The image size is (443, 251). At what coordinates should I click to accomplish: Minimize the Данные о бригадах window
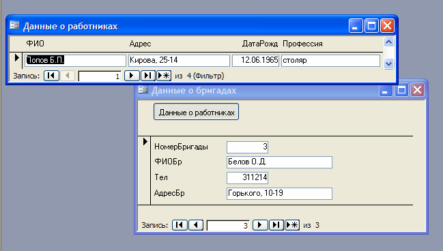coord(386,90)
